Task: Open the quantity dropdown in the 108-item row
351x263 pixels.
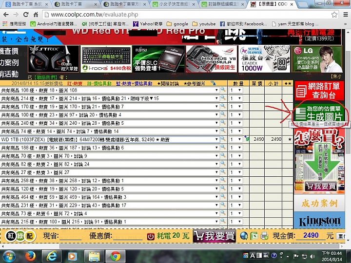Action: point(235,90)
